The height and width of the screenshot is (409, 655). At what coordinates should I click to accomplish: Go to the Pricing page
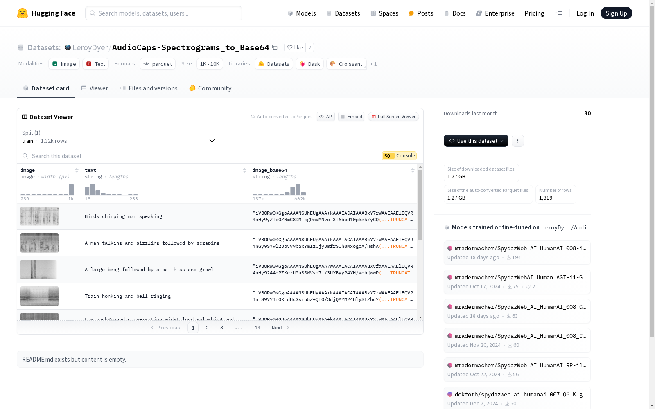(x=534, y=13)
